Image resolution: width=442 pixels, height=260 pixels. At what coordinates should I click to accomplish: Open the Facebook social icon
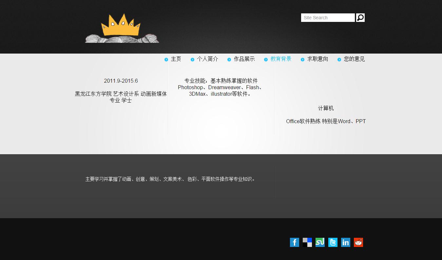click(x=294, y=242)
